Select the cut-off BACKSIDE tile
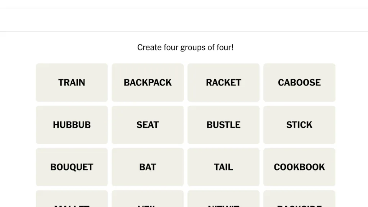The height and width of the screenshot is (207, 368). point(299,200)
